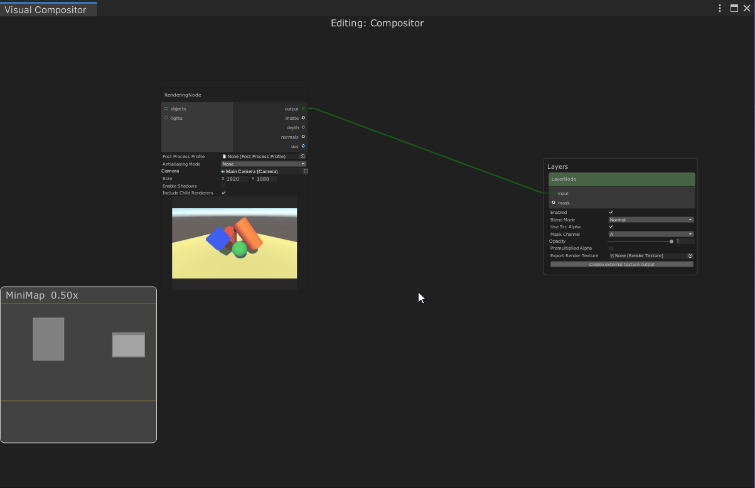
Task: Click the normals output socket
Action: point(303,137)
